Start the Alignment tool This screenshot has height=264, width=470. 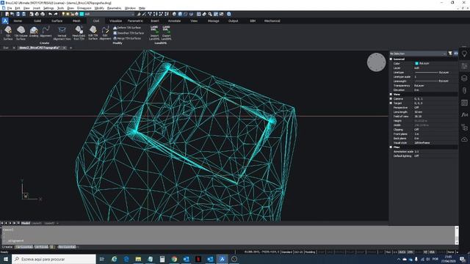pyautogui.click(x=46, y=32)
